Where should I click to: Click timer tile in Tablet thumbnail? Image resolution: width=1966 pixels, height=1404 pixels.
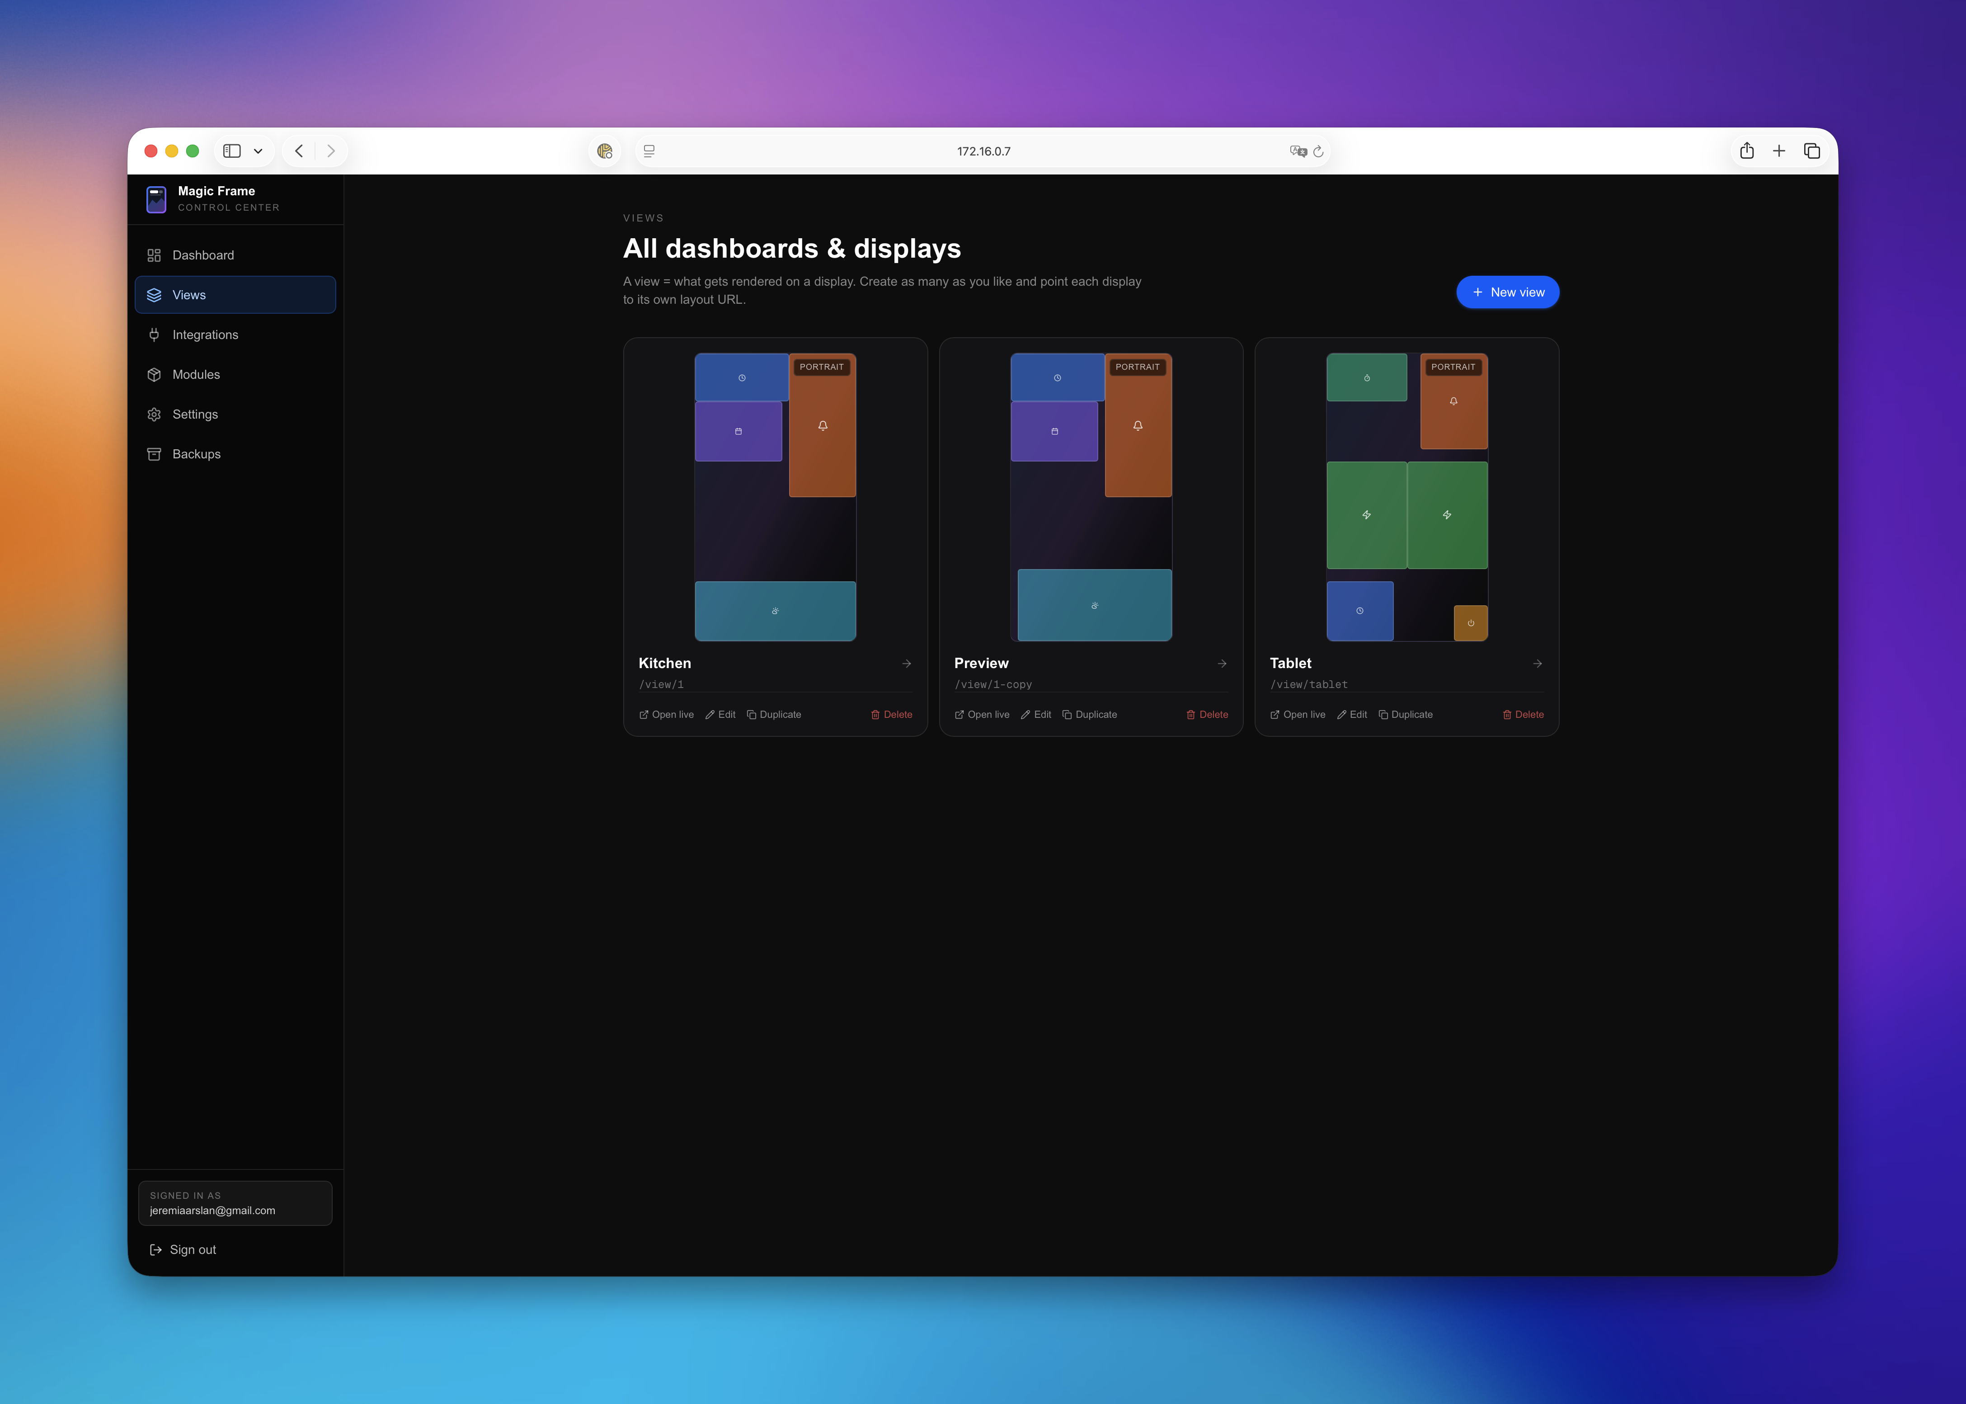point(1366,378)
